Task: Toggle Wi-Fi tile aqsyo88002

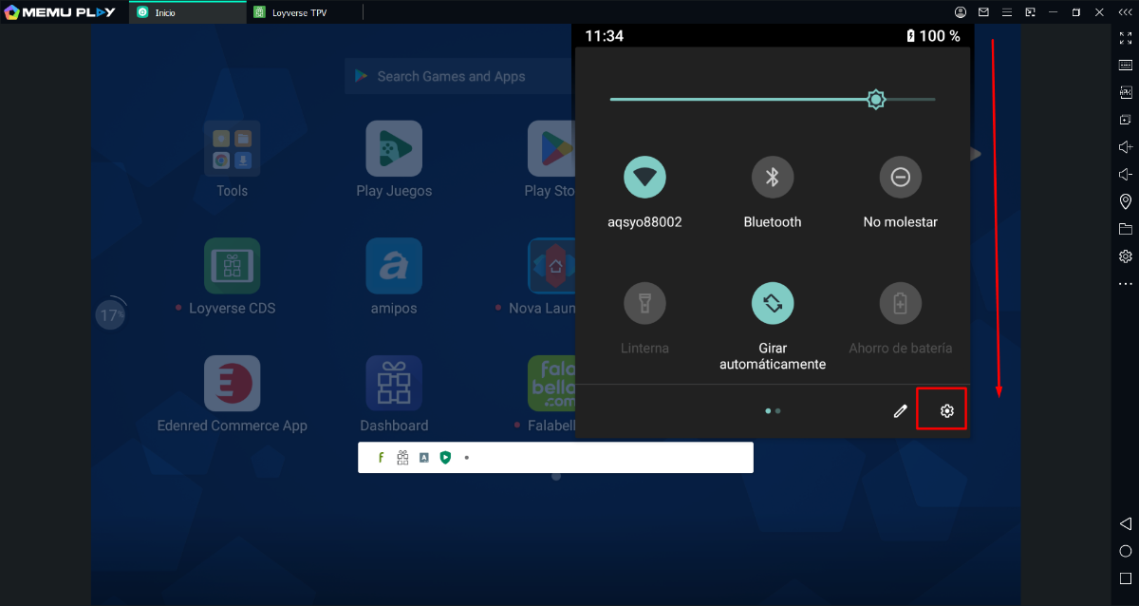Action: [644, 177]
